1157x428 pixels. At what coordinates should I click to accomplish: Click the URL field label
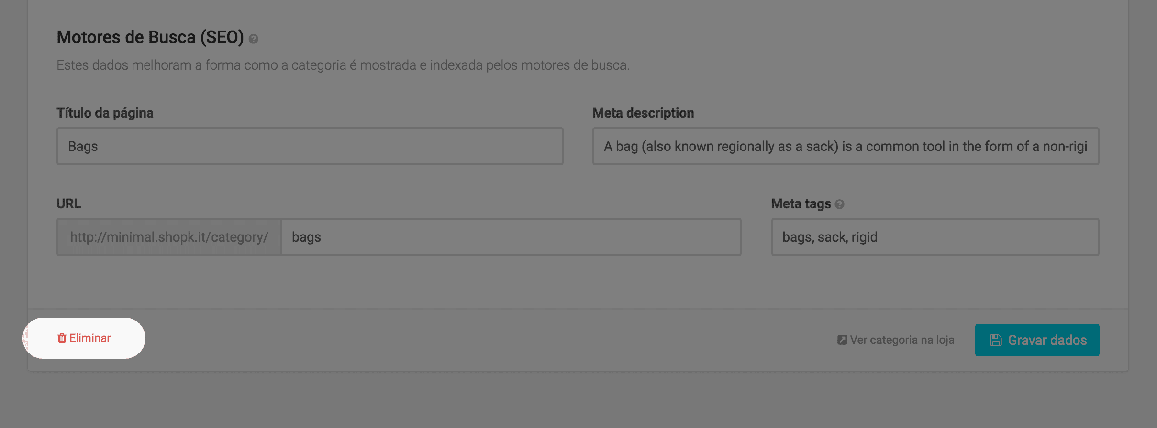pos(68,204)
